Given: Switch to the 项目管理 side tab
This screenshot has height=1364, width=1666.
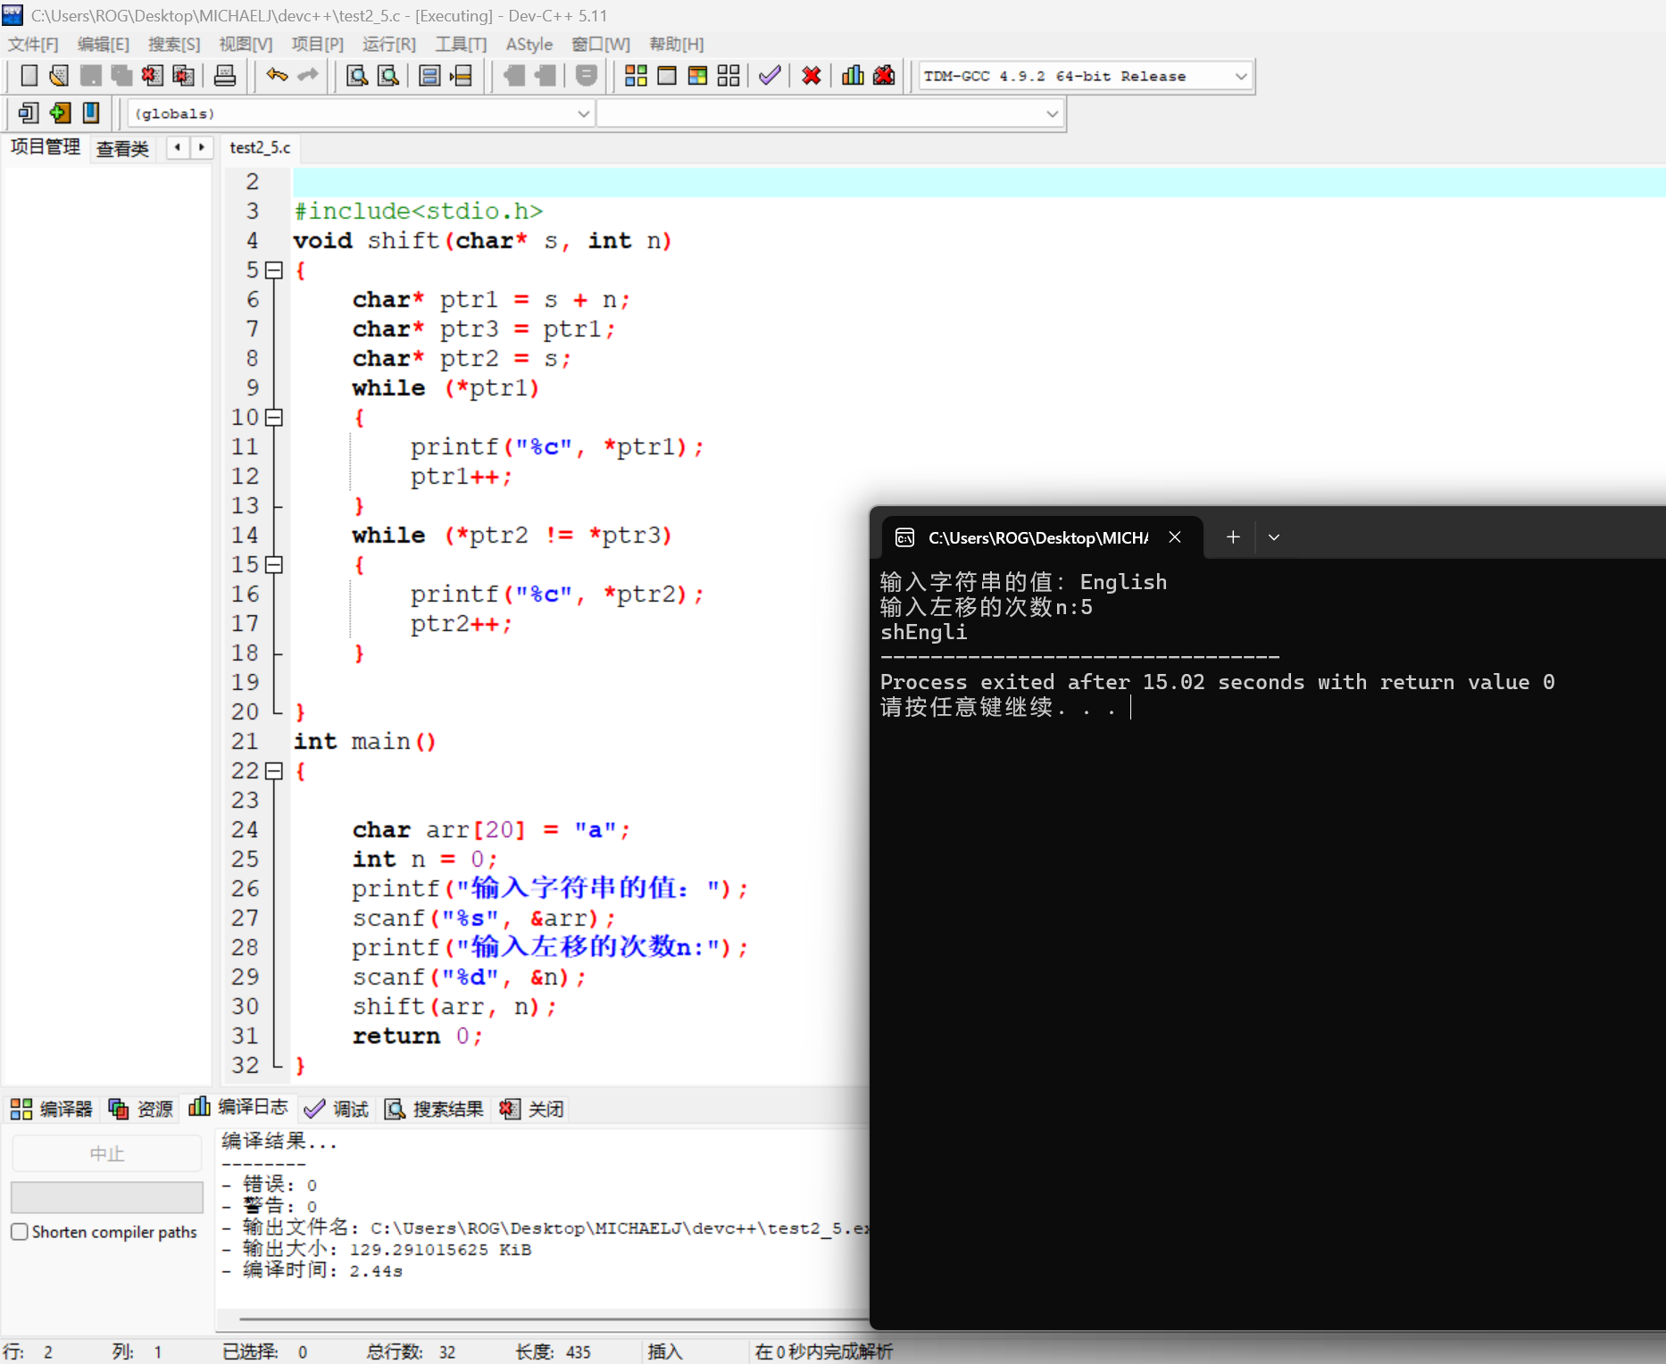Looking at the screenshot, I should [45, 147].
